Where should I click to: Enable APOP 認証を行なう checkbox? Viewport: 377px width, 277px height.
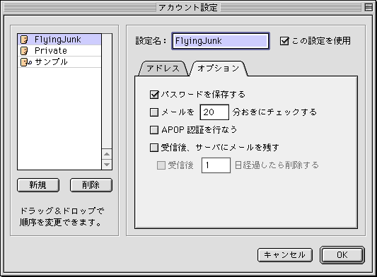154,130
